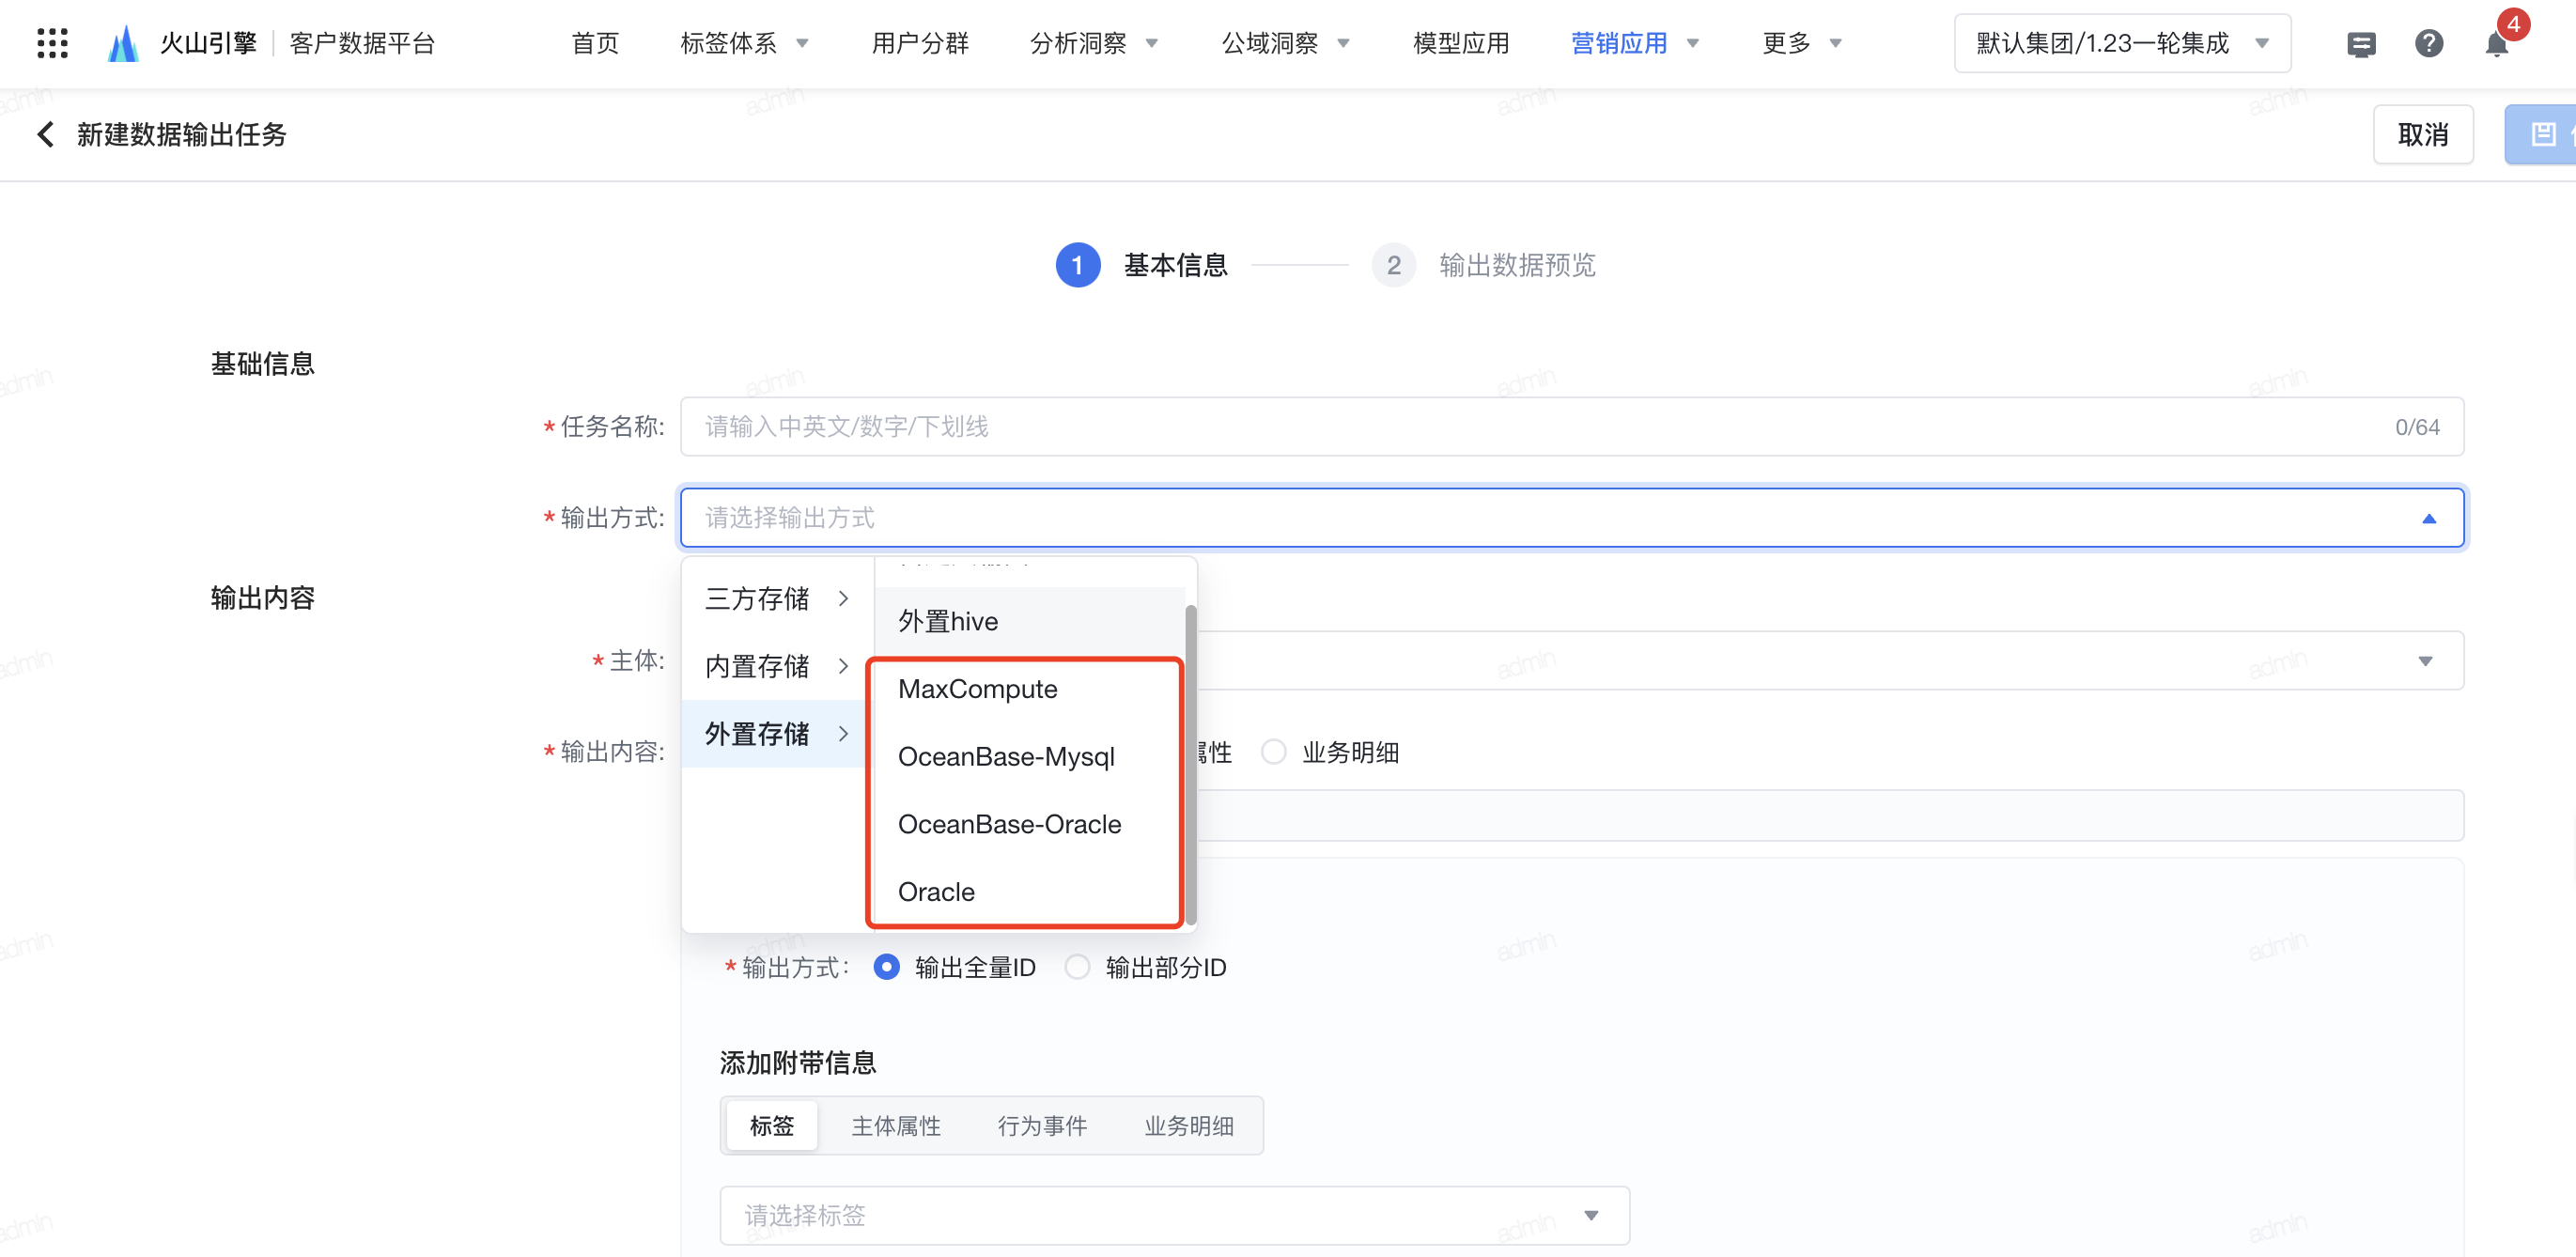Open the 模型应用 menu item
The image size is (2576, 1257).
pos(1461,43)
